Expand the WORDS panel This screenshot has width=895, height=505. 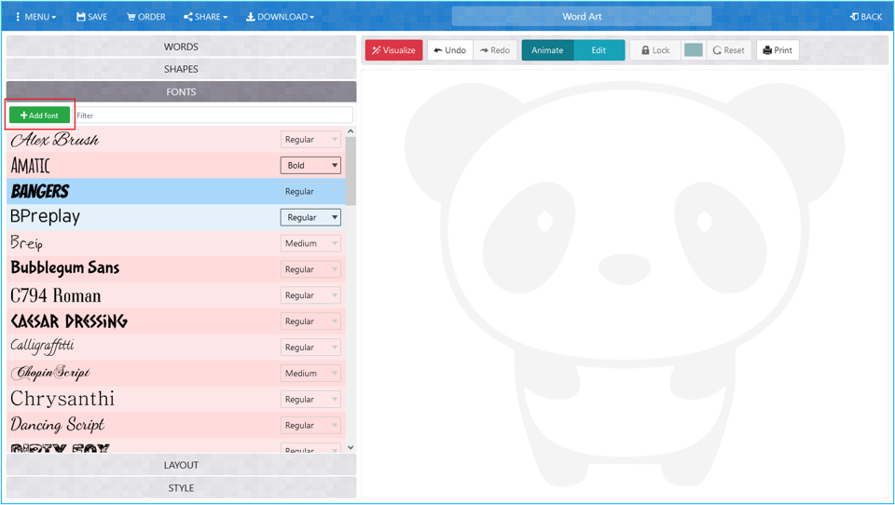pyautogui.click(x=181, y=47)
